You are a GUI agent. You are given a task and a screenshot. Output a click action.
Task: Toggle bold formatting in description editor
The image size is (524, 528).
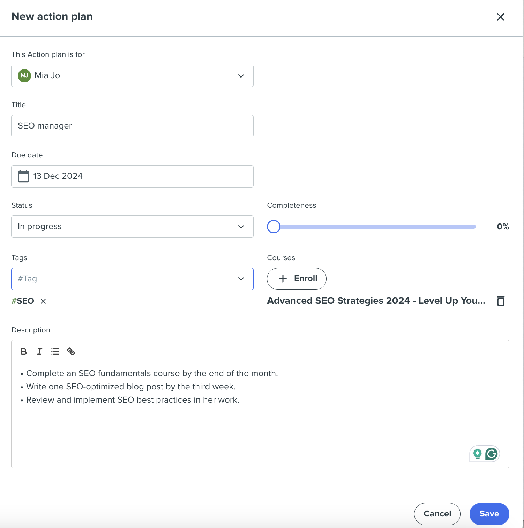point(24,352)
